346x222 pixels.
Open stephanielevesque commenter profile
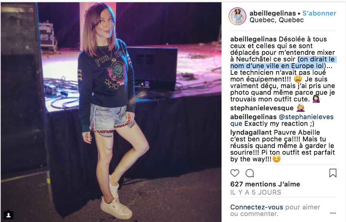pos(262,108)
